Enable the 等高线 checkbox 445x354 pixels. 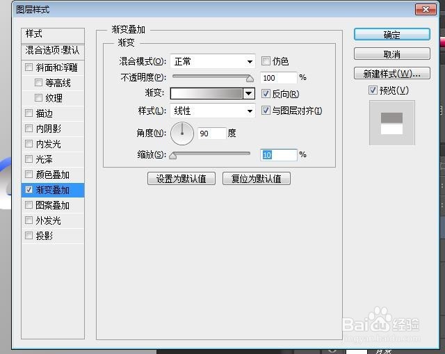tap(38, 83)
